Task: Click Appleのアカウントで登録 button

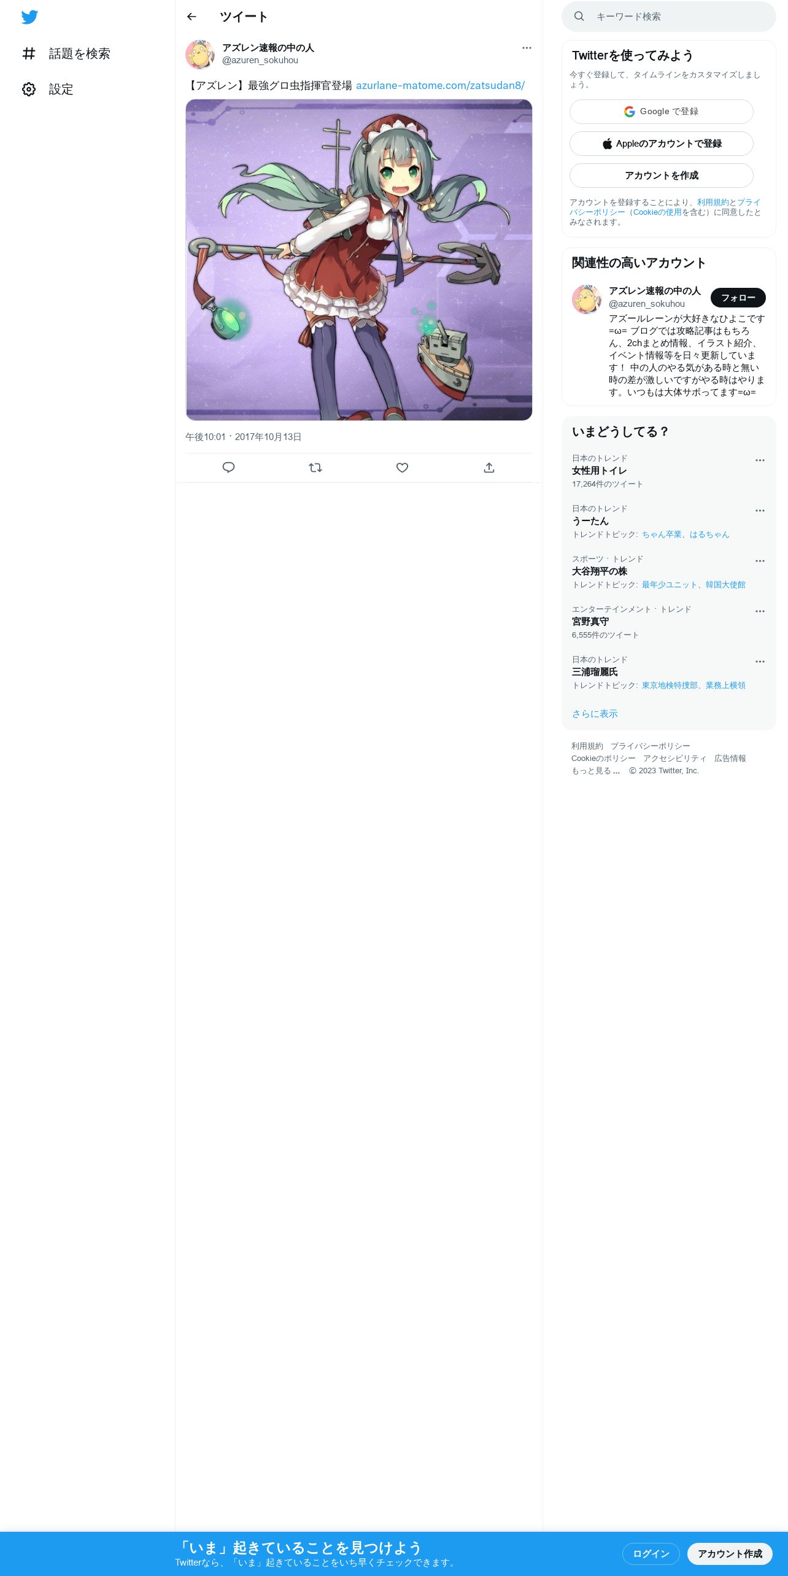Action: (x=662, y=144)
